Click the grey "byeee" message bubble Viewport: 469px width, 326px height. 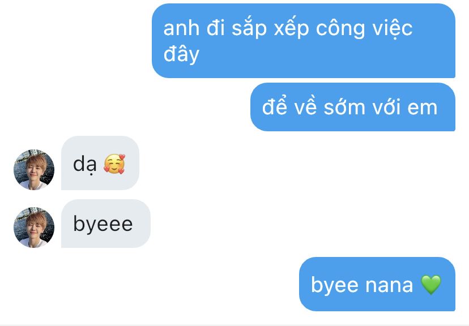(106, 224)
